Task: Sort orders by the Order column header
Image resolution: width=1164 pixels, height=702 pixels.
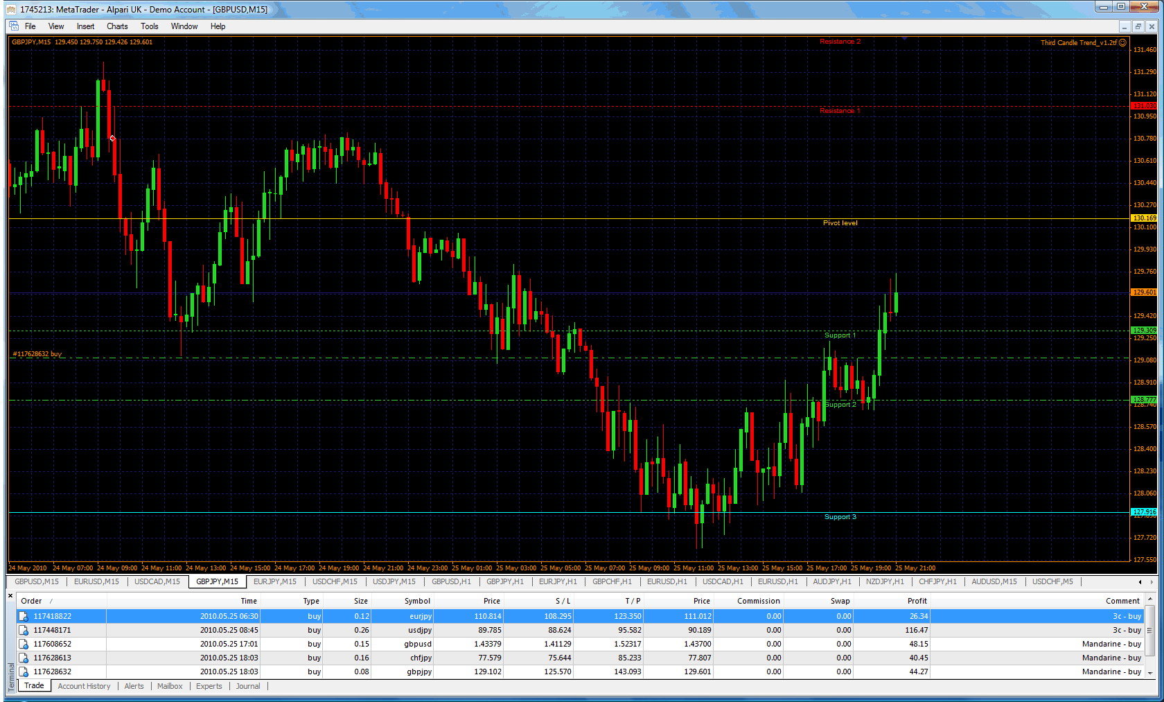Action: [62, 601]
